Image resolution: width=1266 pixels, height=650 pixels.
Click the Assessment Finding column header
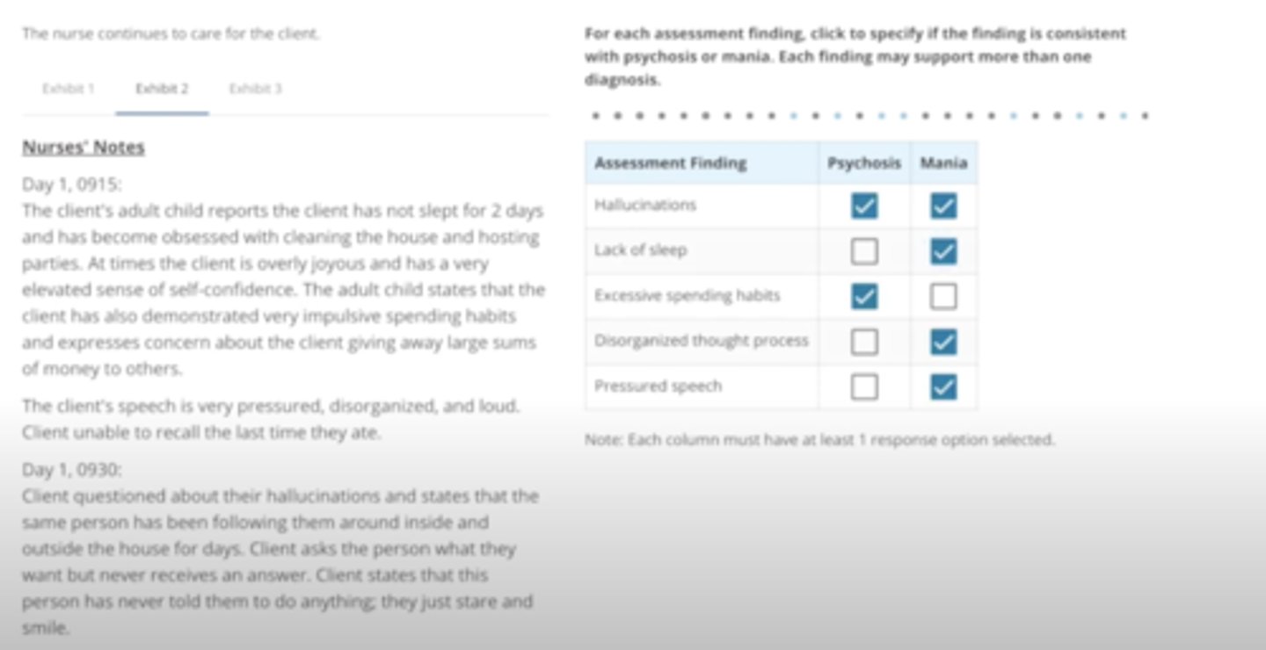(670, 163)
